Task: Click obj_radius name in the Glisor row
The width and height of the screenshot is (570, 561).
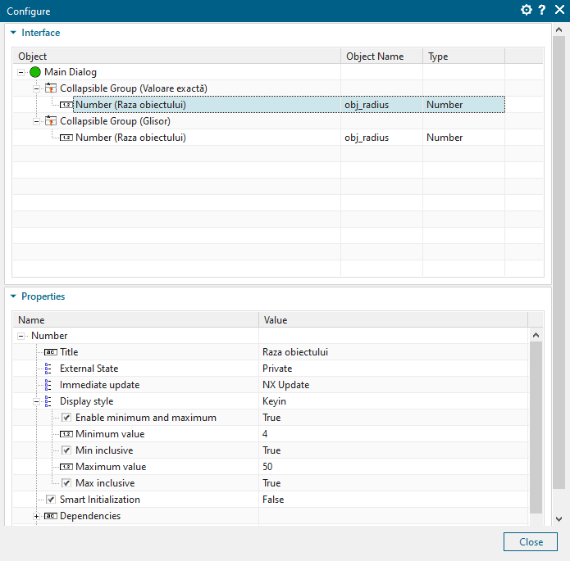Action: tap(367, 138)
